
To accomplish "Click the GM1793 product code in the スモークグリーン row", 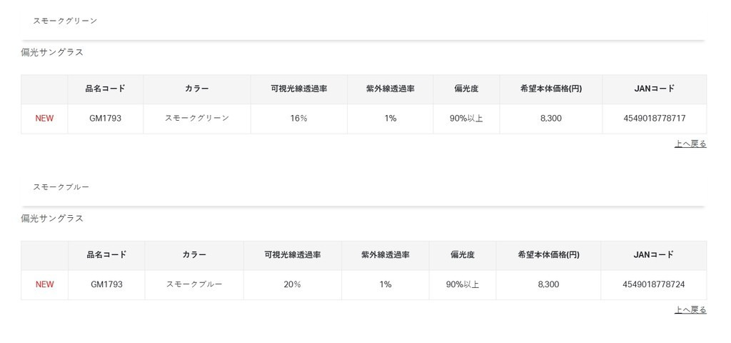I will pos(106,119).
